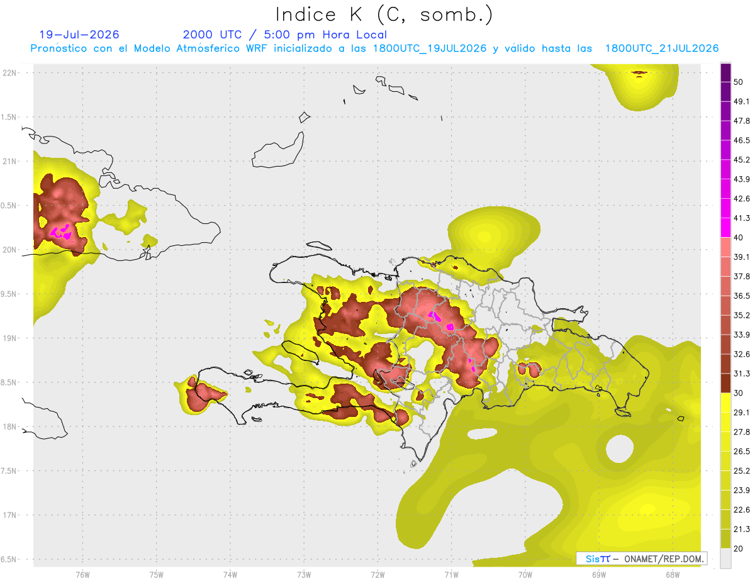Viewport: 755px width, 583px height.
Task: Click the latitude label "17N"
Action: coord(9,515)
